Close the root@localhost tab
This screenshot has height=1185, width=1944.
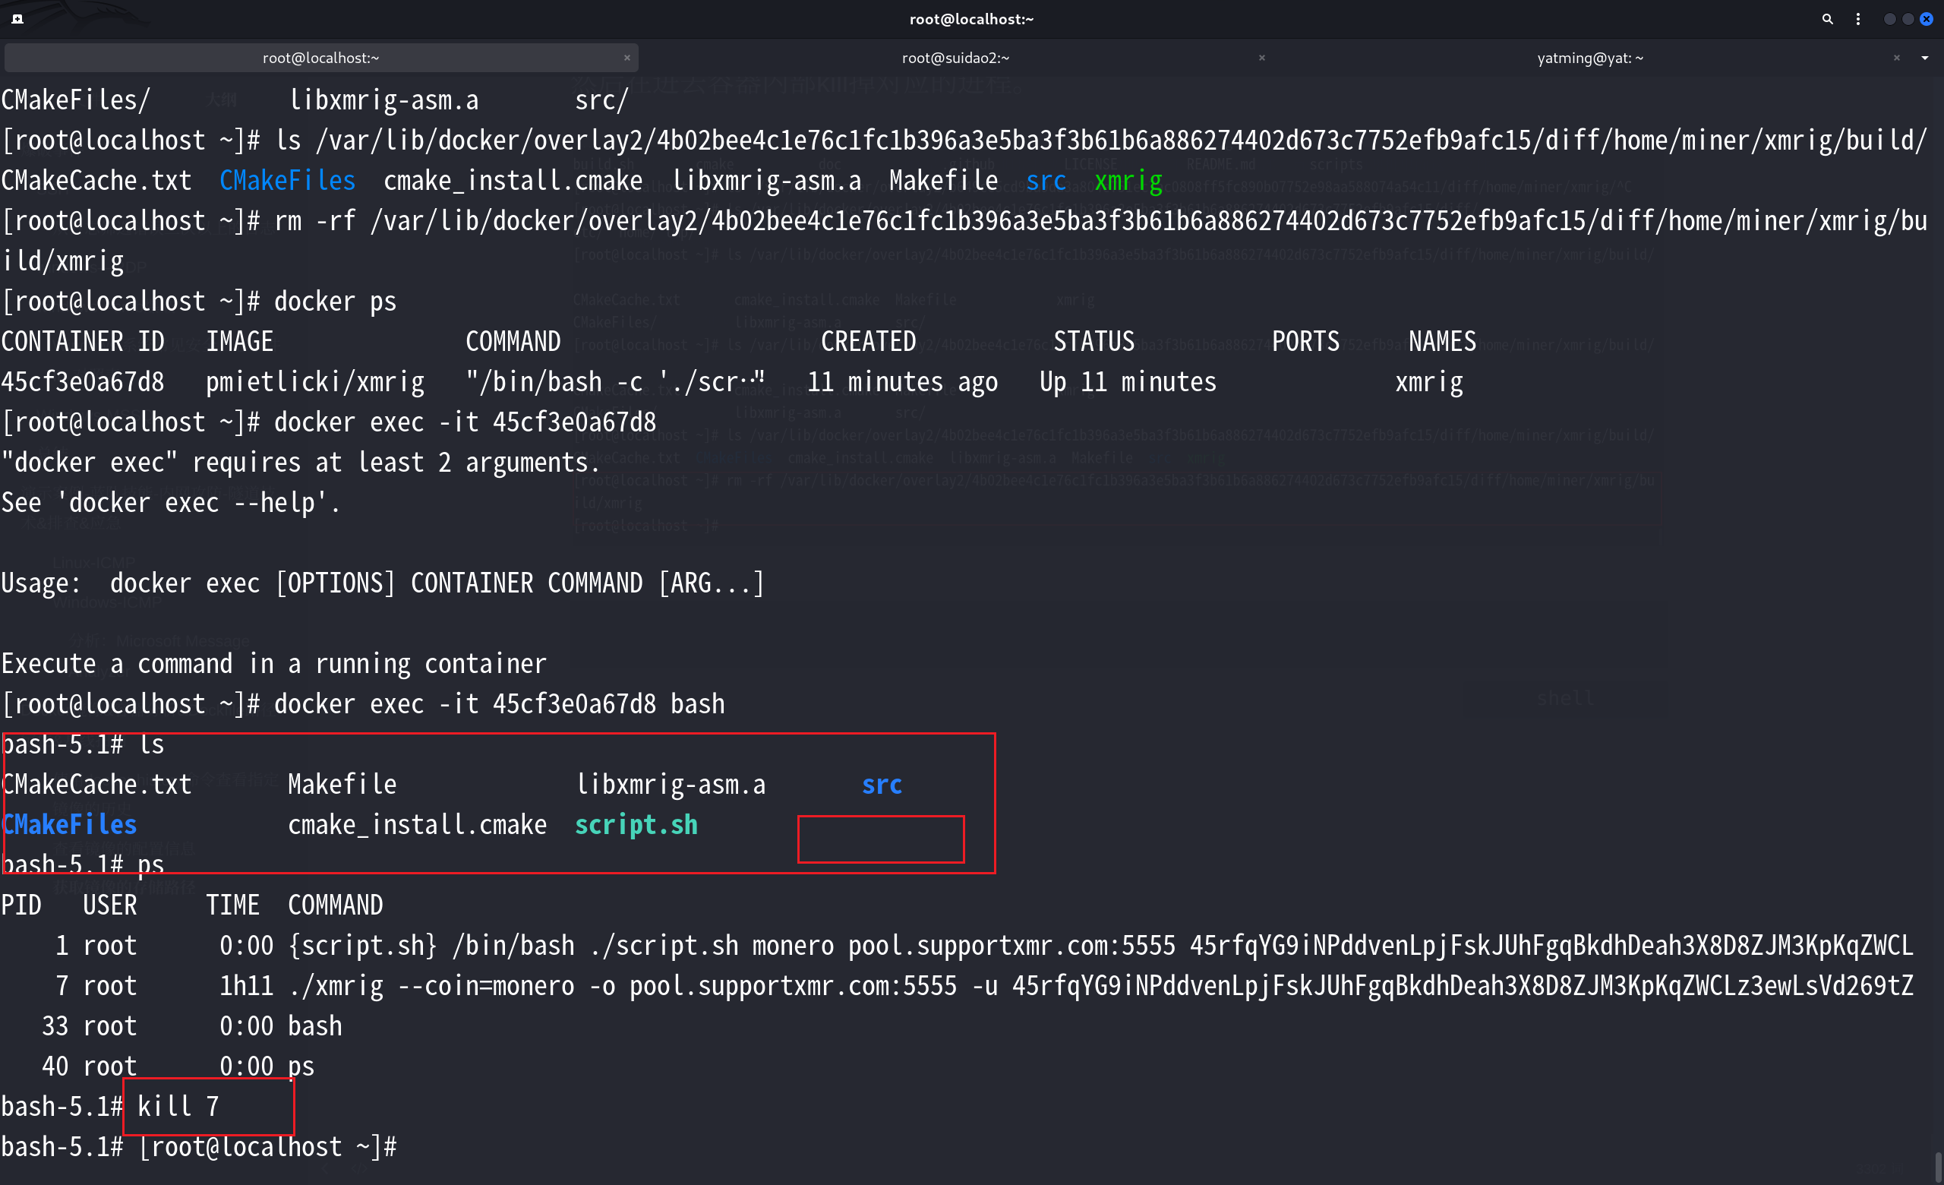pyautogui.click(x=627, y=58)
